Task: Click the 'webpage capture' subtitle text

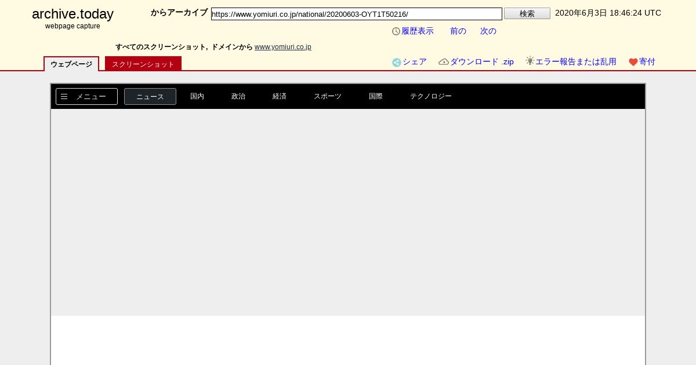Action: point(72,26)
